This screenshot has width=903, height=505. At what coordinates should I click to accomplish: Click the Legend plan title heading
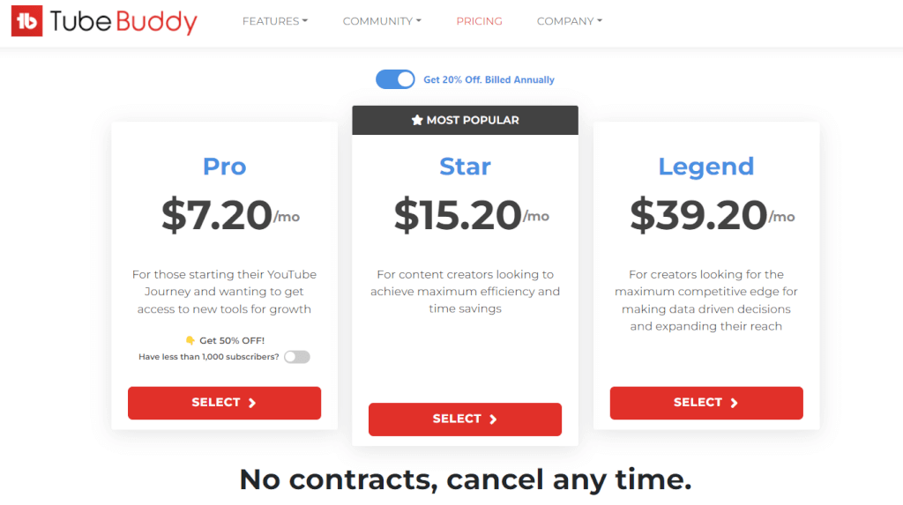[x=706, y=167]
